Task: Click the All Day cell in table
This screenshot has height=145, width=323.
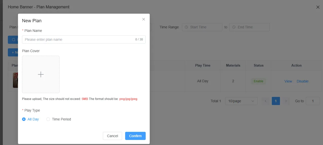Action: 203,81
